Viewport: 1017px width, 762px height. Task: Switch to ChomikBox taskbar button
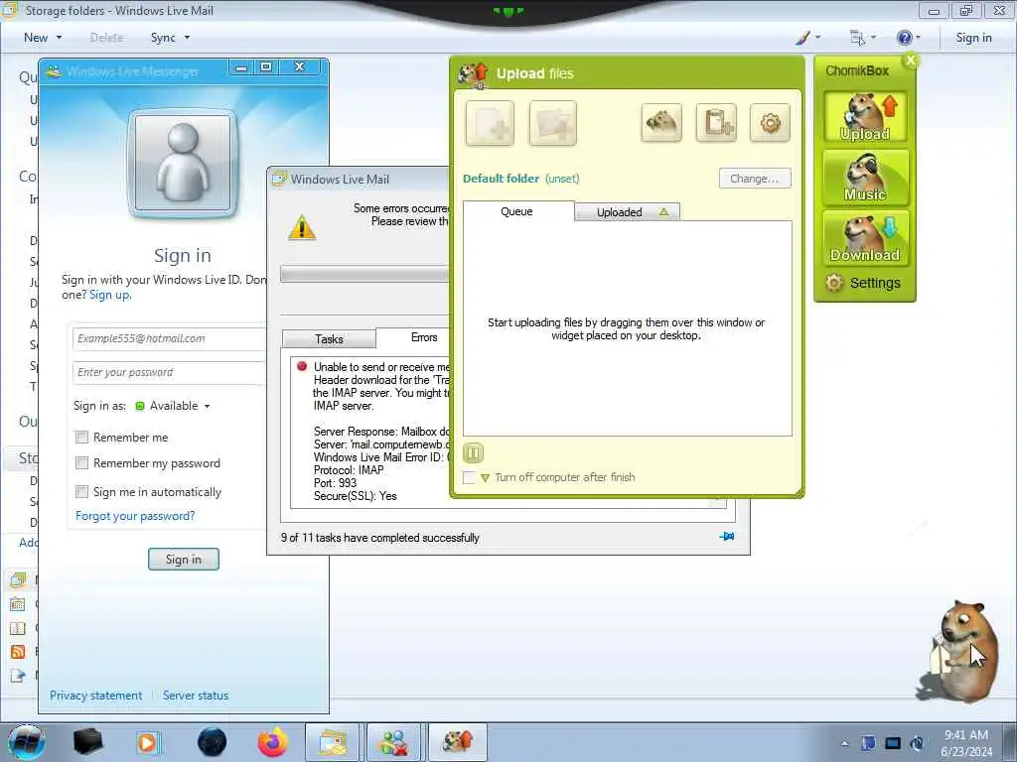pyautogui.click(x=457, y=742)
